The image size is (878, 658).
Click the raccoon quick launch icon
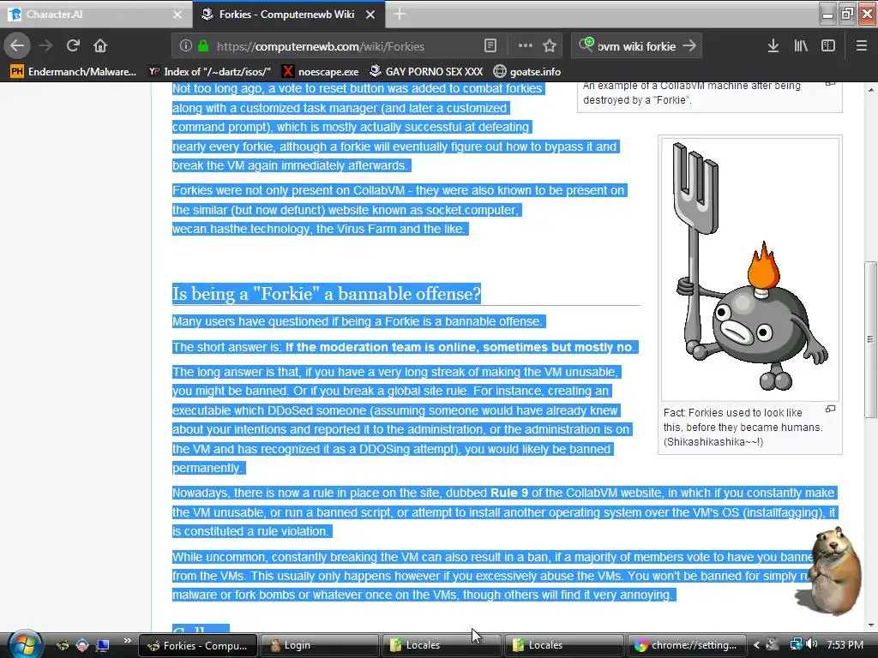[x=62, y=645]
